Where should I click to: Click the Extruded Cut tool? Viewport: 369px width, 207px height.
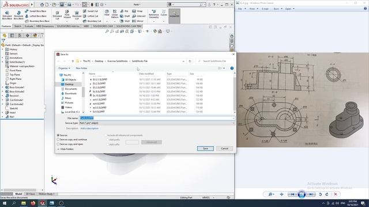[x=57, y=15]
